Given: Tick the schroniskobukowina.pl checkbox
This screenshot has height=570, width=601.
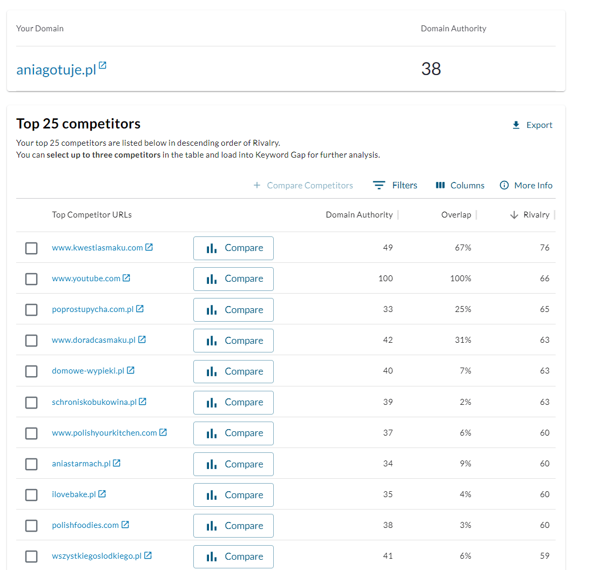Looking at the screenshot, I should coord(31,403).
